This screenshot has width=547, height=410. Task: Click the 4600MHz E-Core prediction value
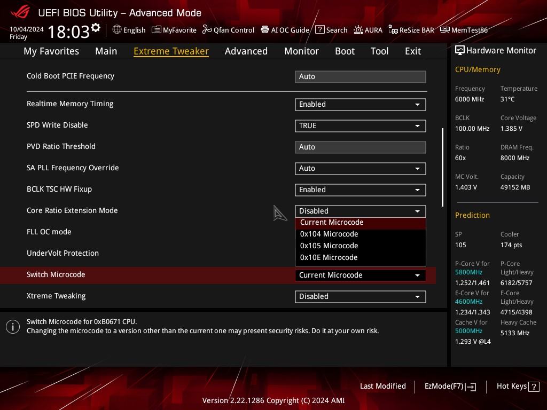tap(468, 302)
